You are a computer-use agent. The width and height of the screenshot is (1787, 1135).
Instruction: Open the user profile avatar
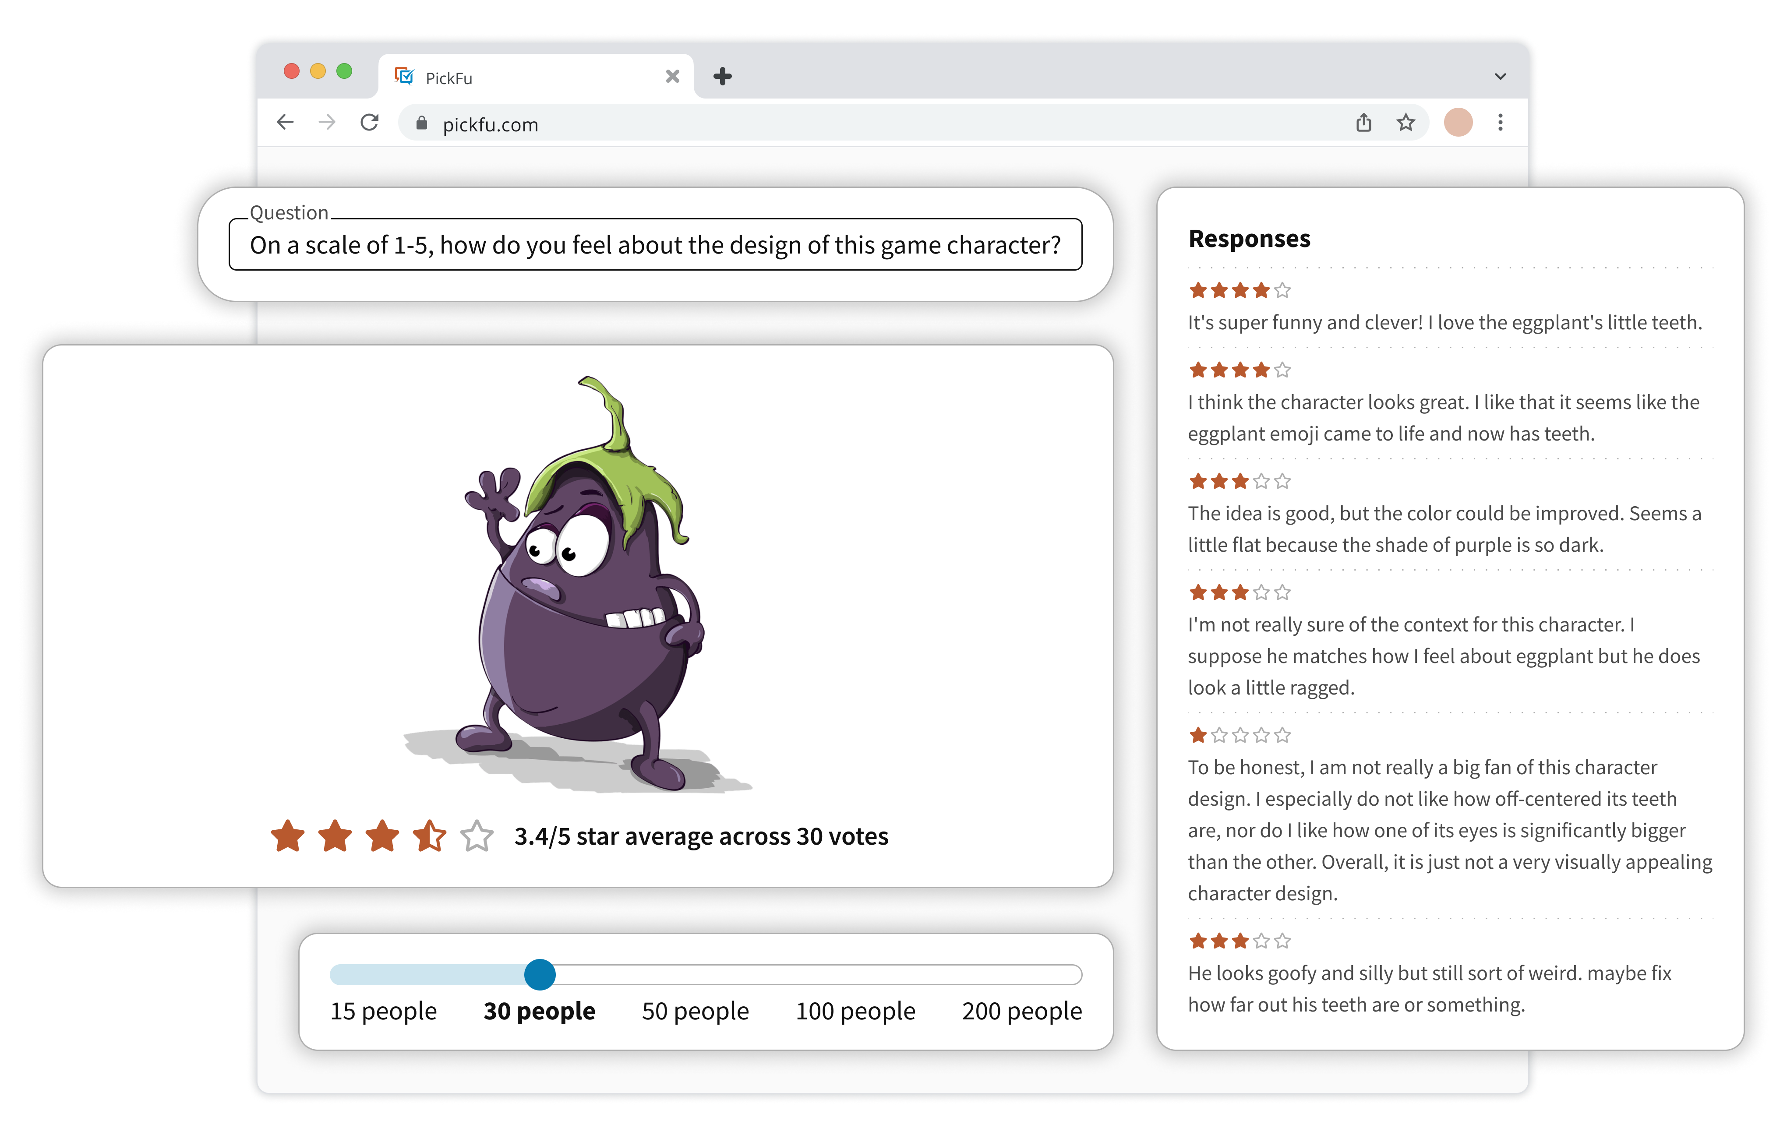point(1458,123)
